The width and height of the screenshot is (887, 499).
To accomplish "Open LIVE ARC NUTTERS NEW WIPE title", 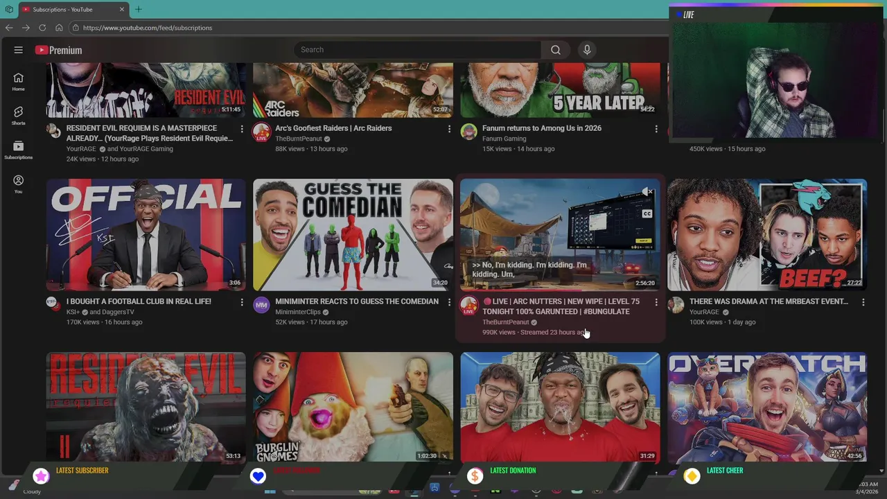I will (561, 306).
